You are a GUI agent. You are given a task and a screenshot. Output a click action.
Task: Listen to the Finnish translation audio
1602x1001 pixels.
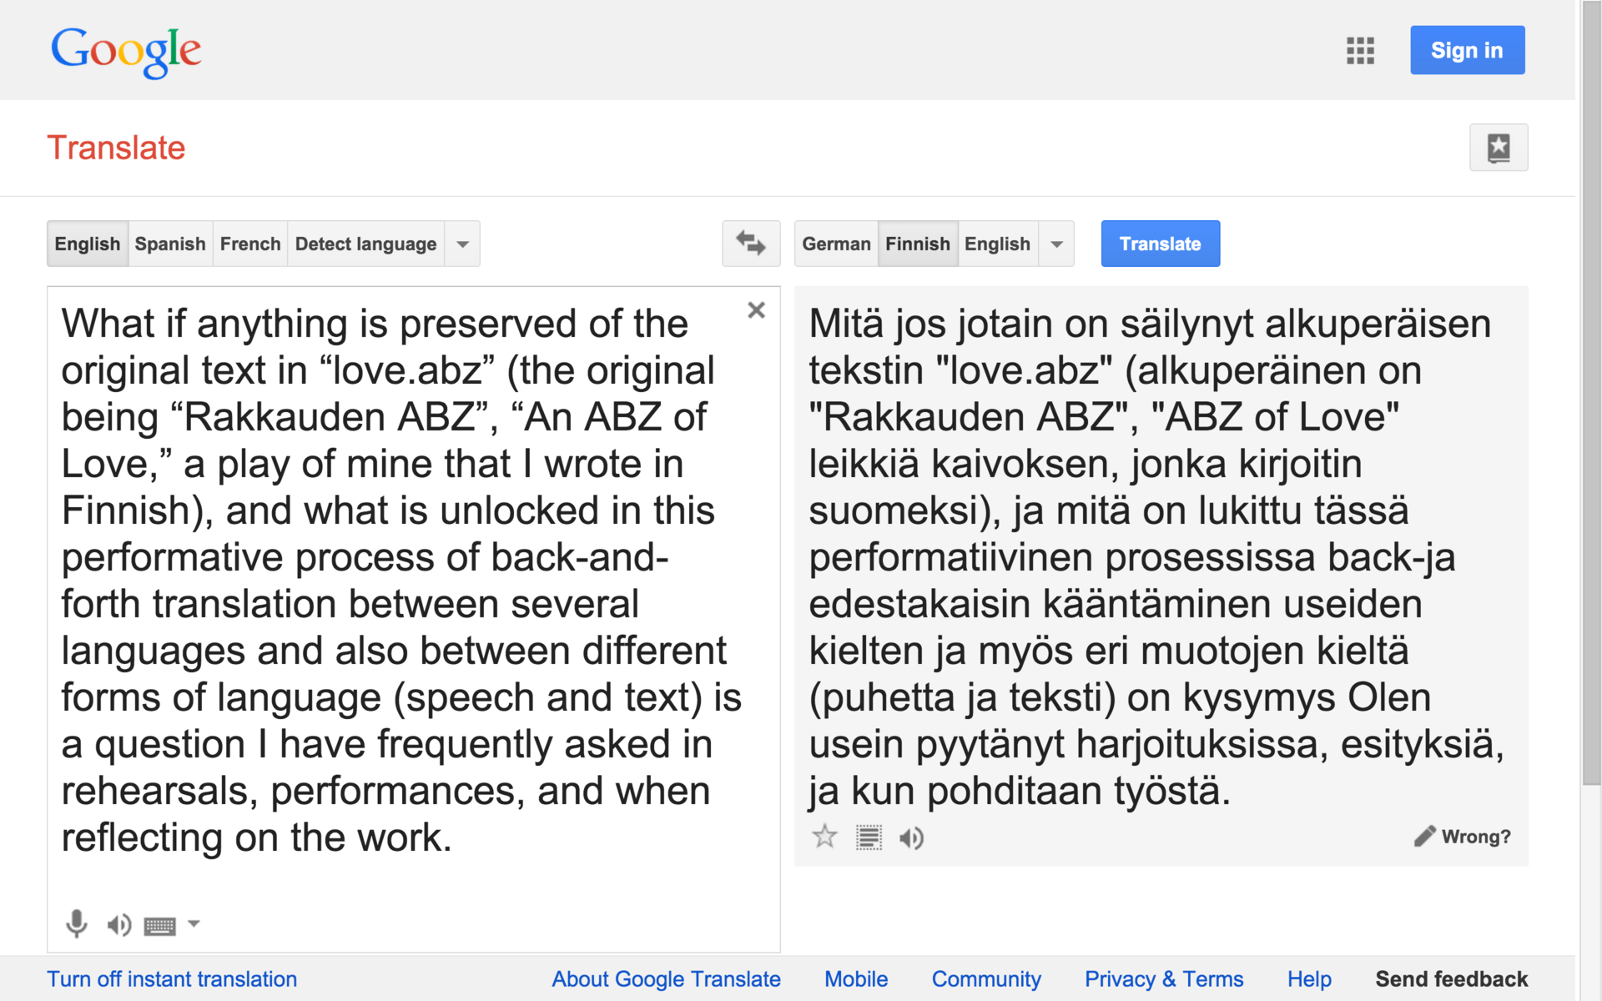coord(912,838)
